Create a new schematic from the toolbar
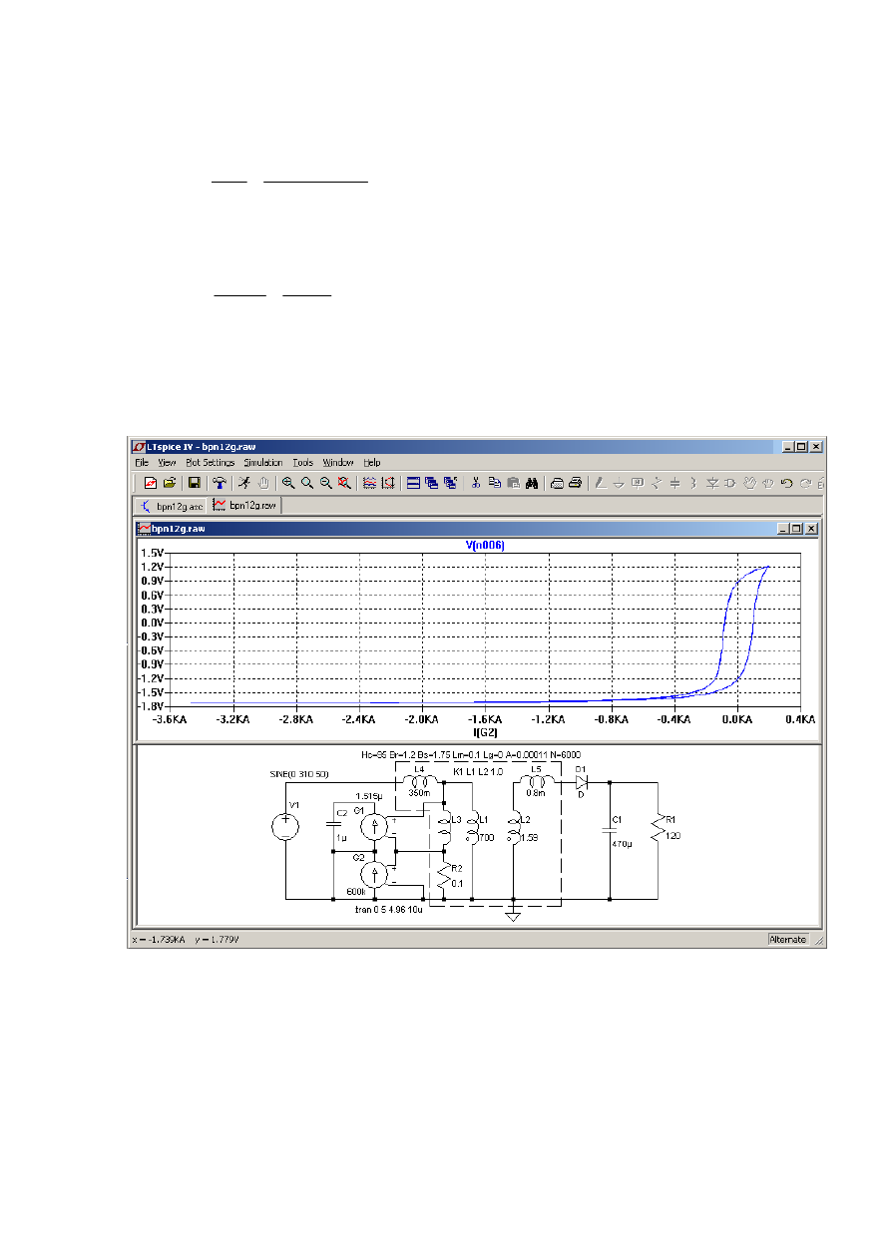The height and width of the screenshot is (1260, 891). point(151,483)
